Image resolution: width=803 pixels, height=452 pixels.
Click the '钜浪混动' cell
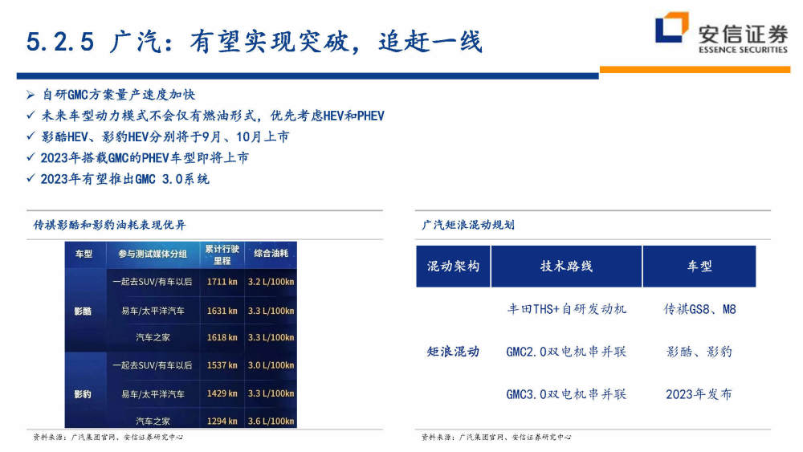(453, 352)
